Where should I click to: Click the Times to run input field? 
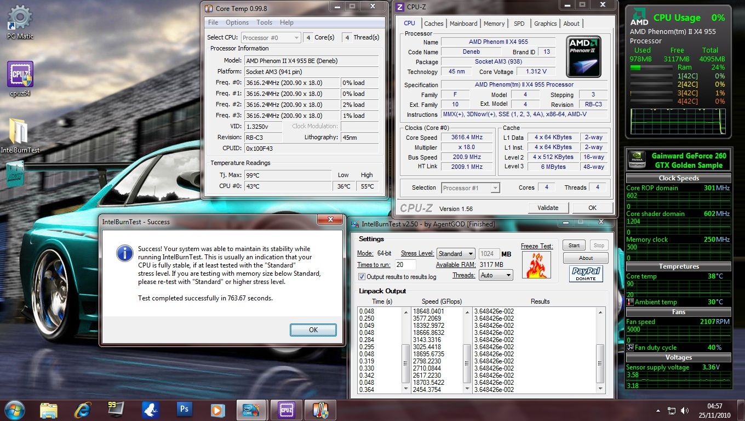405,265
